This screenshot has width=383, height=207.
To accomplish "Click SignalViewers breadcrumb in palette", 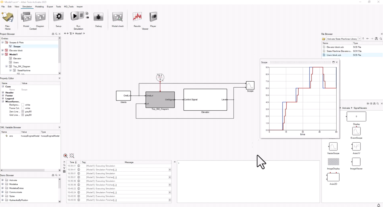I will click(360, 108).
